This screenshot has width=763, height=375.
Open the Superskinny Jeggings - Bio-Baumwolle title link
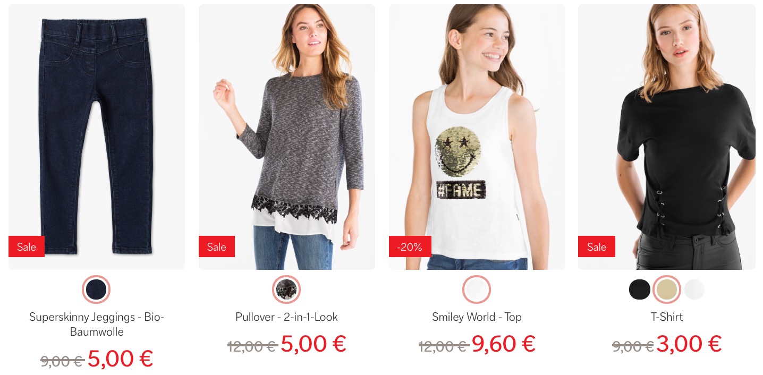pyautogui.click(x=97, y=325)
